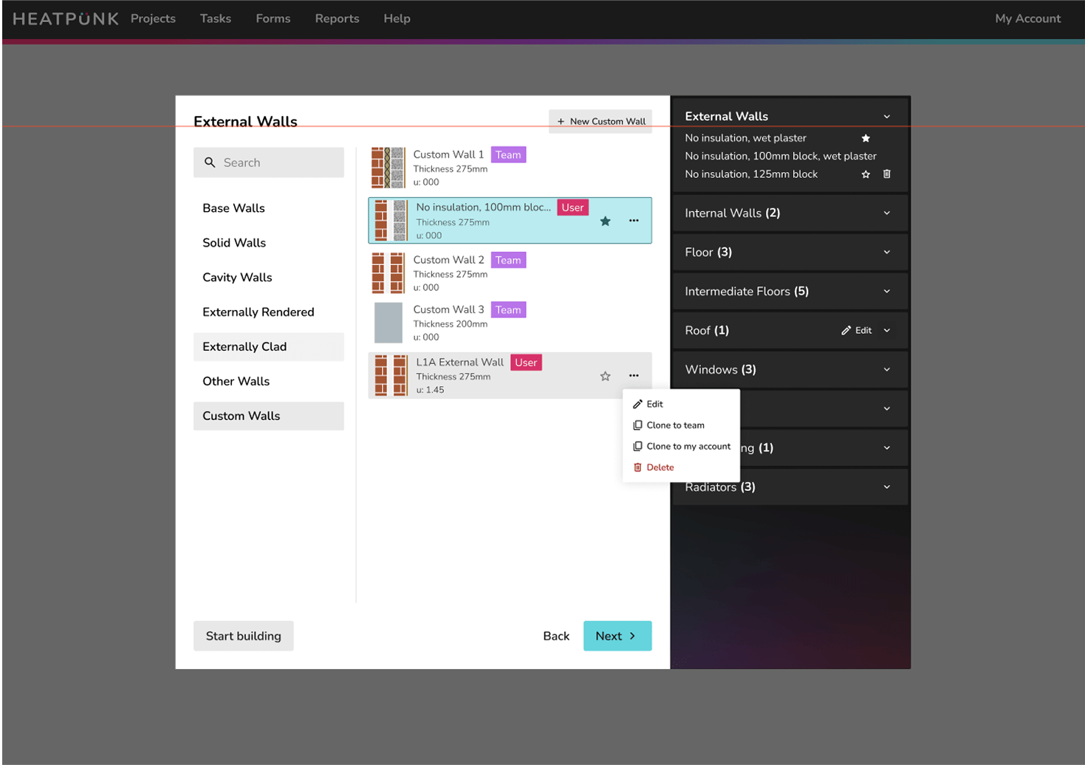Click the Search input field
Screen dimensions: 1085x765
coord(269,162)
